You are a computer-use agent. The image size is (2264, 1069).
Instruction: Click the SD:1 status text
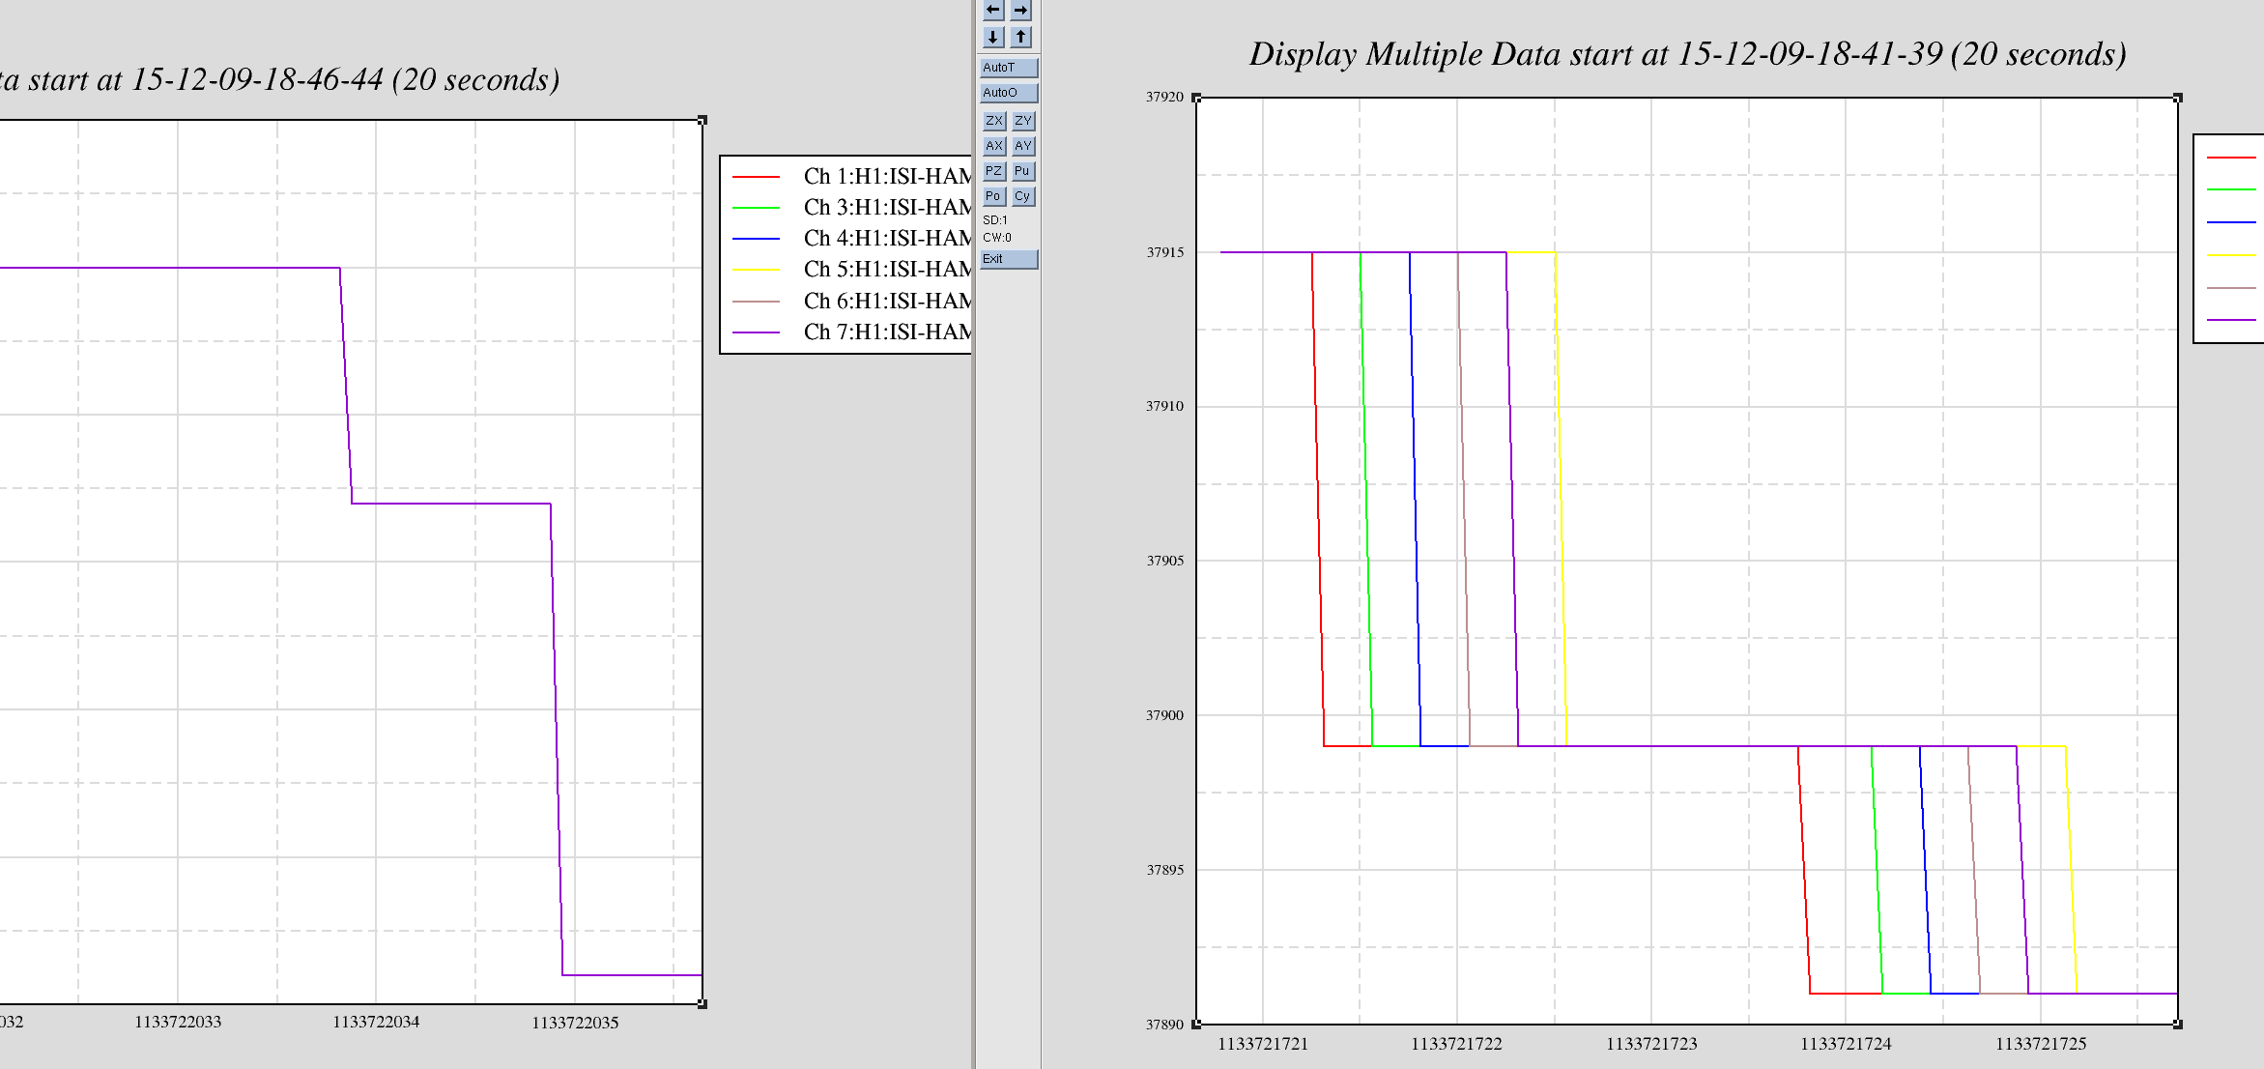coord(995,220)
